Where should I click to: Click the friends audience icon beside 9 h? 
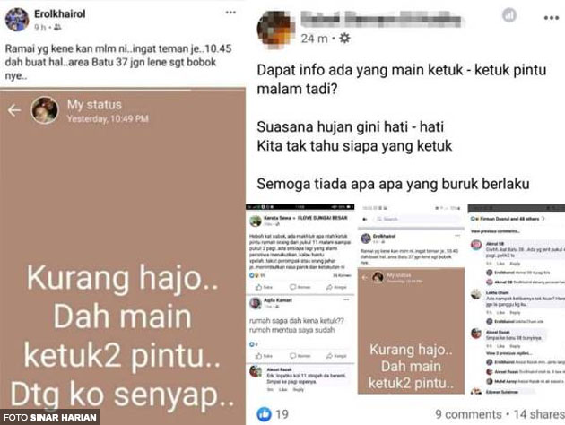(57, 28)
